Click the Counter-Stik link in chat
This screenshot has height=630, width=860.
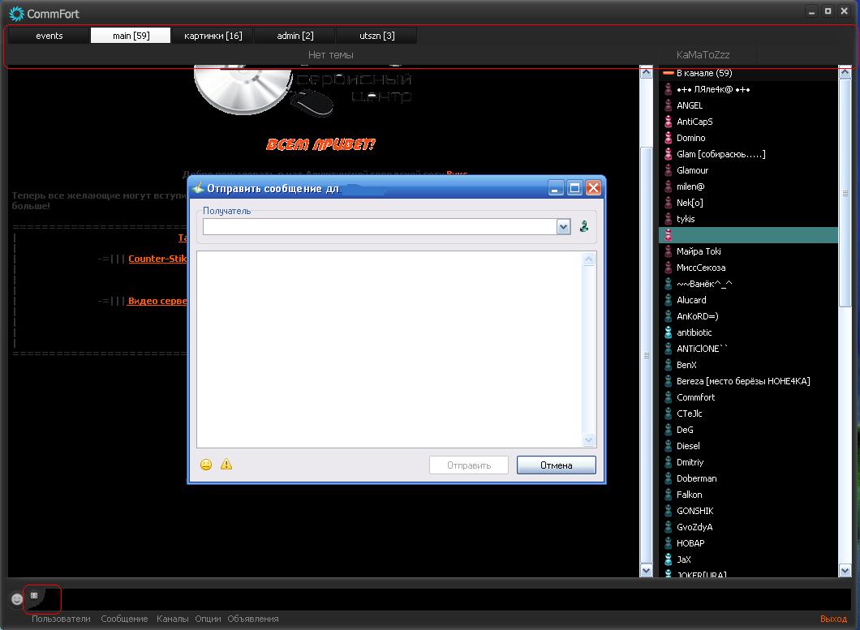point(157,259)
